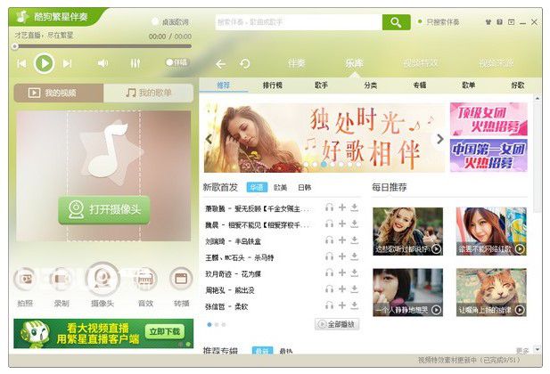The image size is (550, 374).
Task: Filter new songs by 日韩
Action: tap(305, 188)
